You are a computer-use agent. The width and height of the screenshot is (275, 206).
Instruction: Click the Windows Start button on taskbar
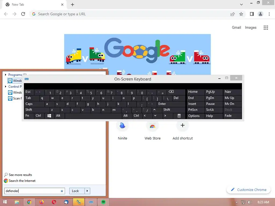point(5,202)
